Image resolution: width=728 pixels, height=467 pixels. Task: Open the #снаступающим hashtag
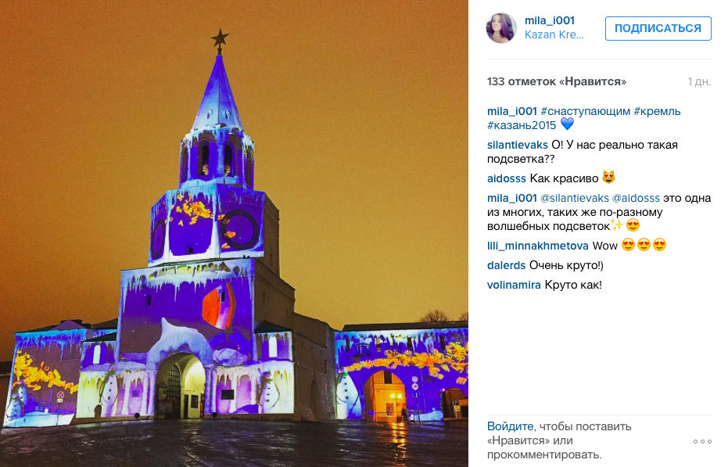click(x=586, y=112)
